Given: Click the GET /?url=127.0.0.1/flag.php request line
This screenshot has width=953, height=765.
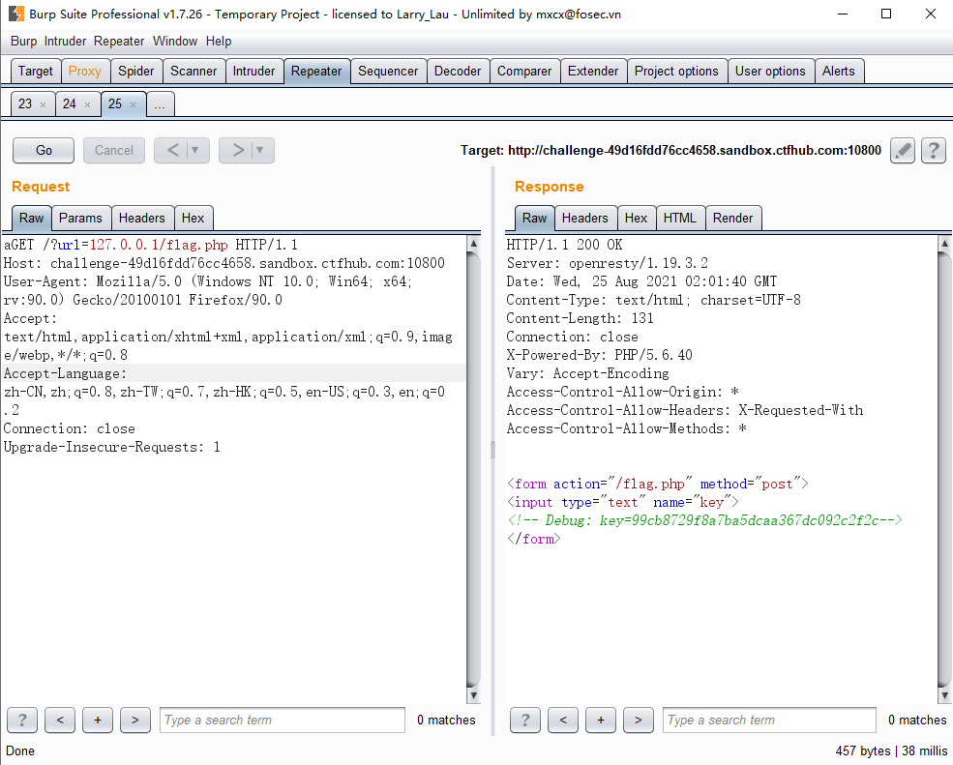Looking at the screenshot, I should (x=151, y=245).
